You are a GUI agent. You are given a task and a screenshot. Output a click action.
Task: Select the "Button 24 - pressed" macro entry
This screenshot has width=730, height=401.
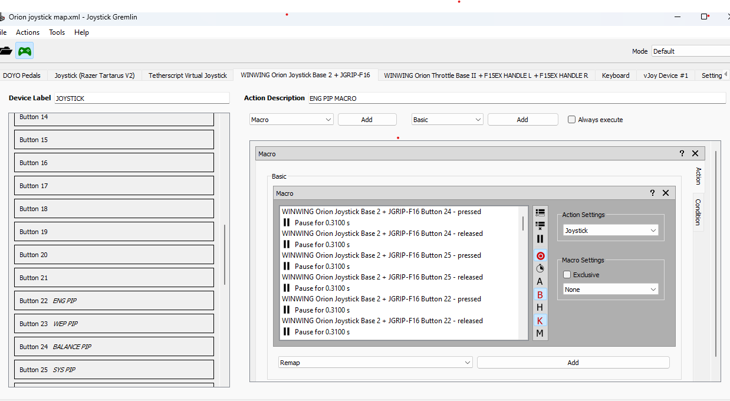[x=382, y=212]
